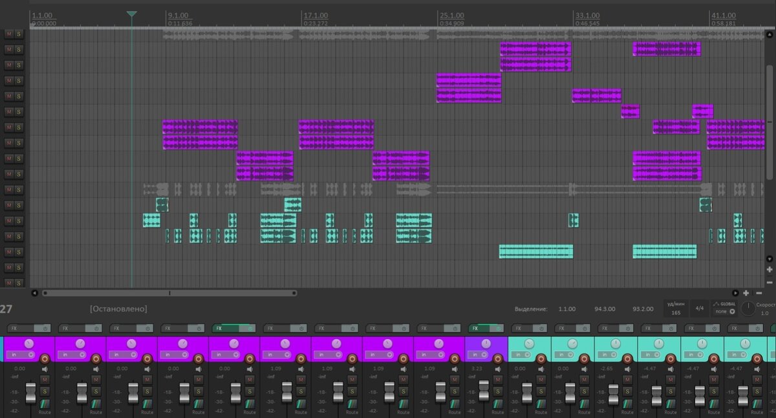The height and width of the screenshot is (418, 776).
Task: Mute the first teal mixer strip
Action: 541,379
